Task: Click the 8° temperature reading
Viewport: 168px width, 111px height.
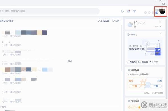Action: pos(135,22)
